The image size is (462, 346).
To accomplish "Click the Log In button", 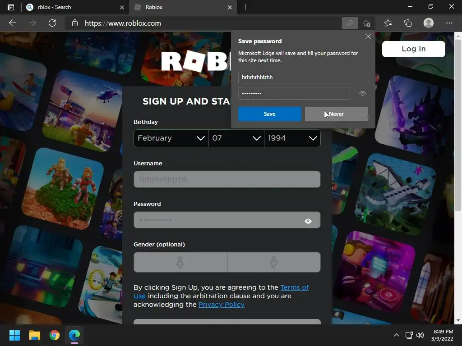I will (414, 49).
